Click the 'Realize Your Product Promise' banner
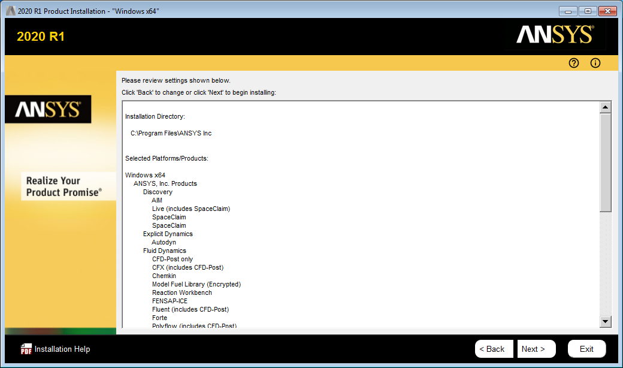The image size is (623, 368). 63,186
